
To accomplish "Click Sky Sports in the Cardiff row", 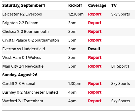I will [121, 84].
